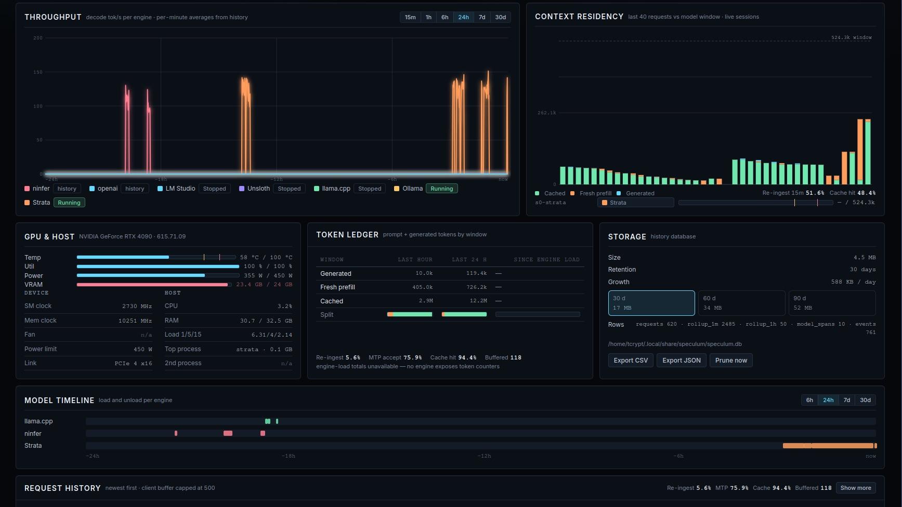Click the Ollama legend swatch

click(x=397, y=189)
